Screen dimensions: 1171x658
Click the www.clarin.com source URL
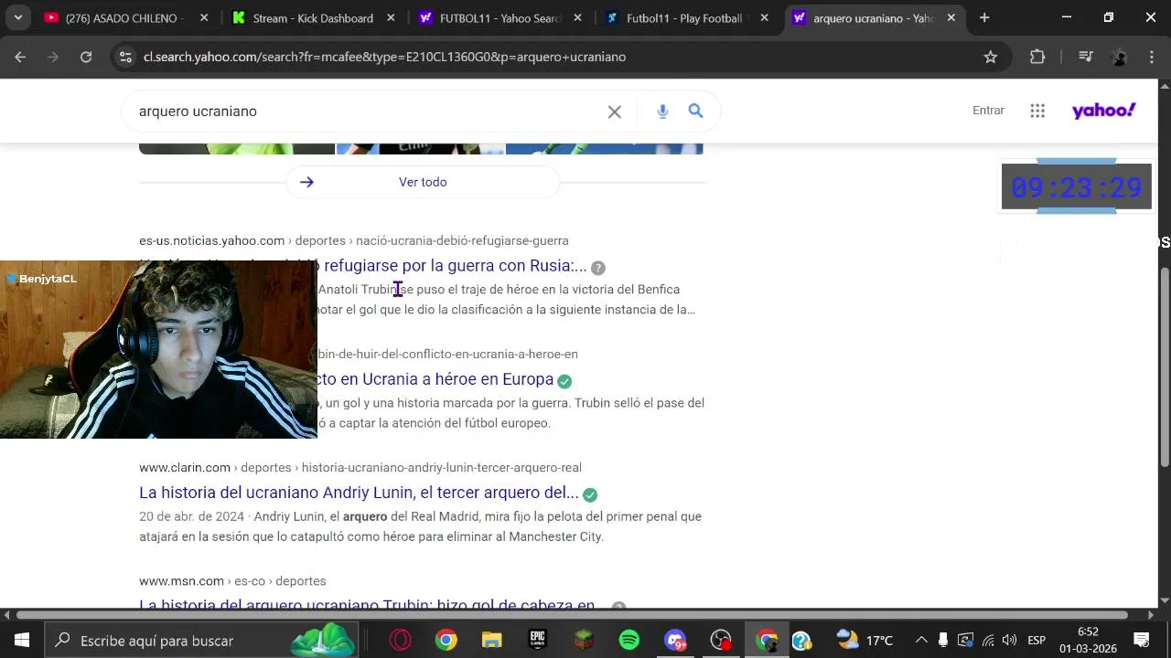tap(185, 467)
